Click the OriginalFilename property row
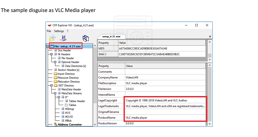 point(151,112)
